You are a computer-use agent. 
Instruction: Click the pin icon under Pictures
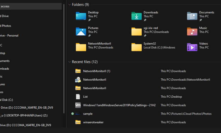[89, 36]
